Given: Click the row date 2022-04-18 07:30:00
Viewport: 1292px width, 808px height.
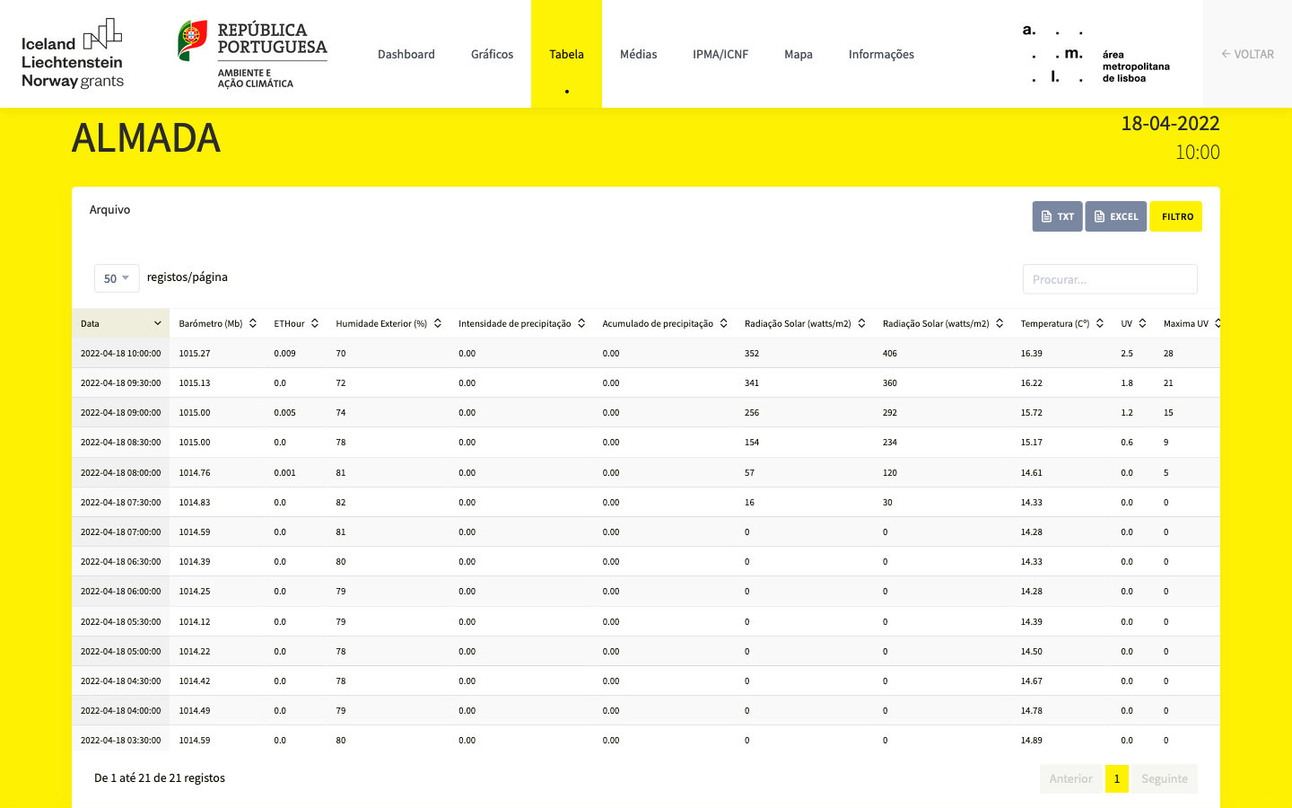Looking at the screenshot, I should (x=121, y=502).
